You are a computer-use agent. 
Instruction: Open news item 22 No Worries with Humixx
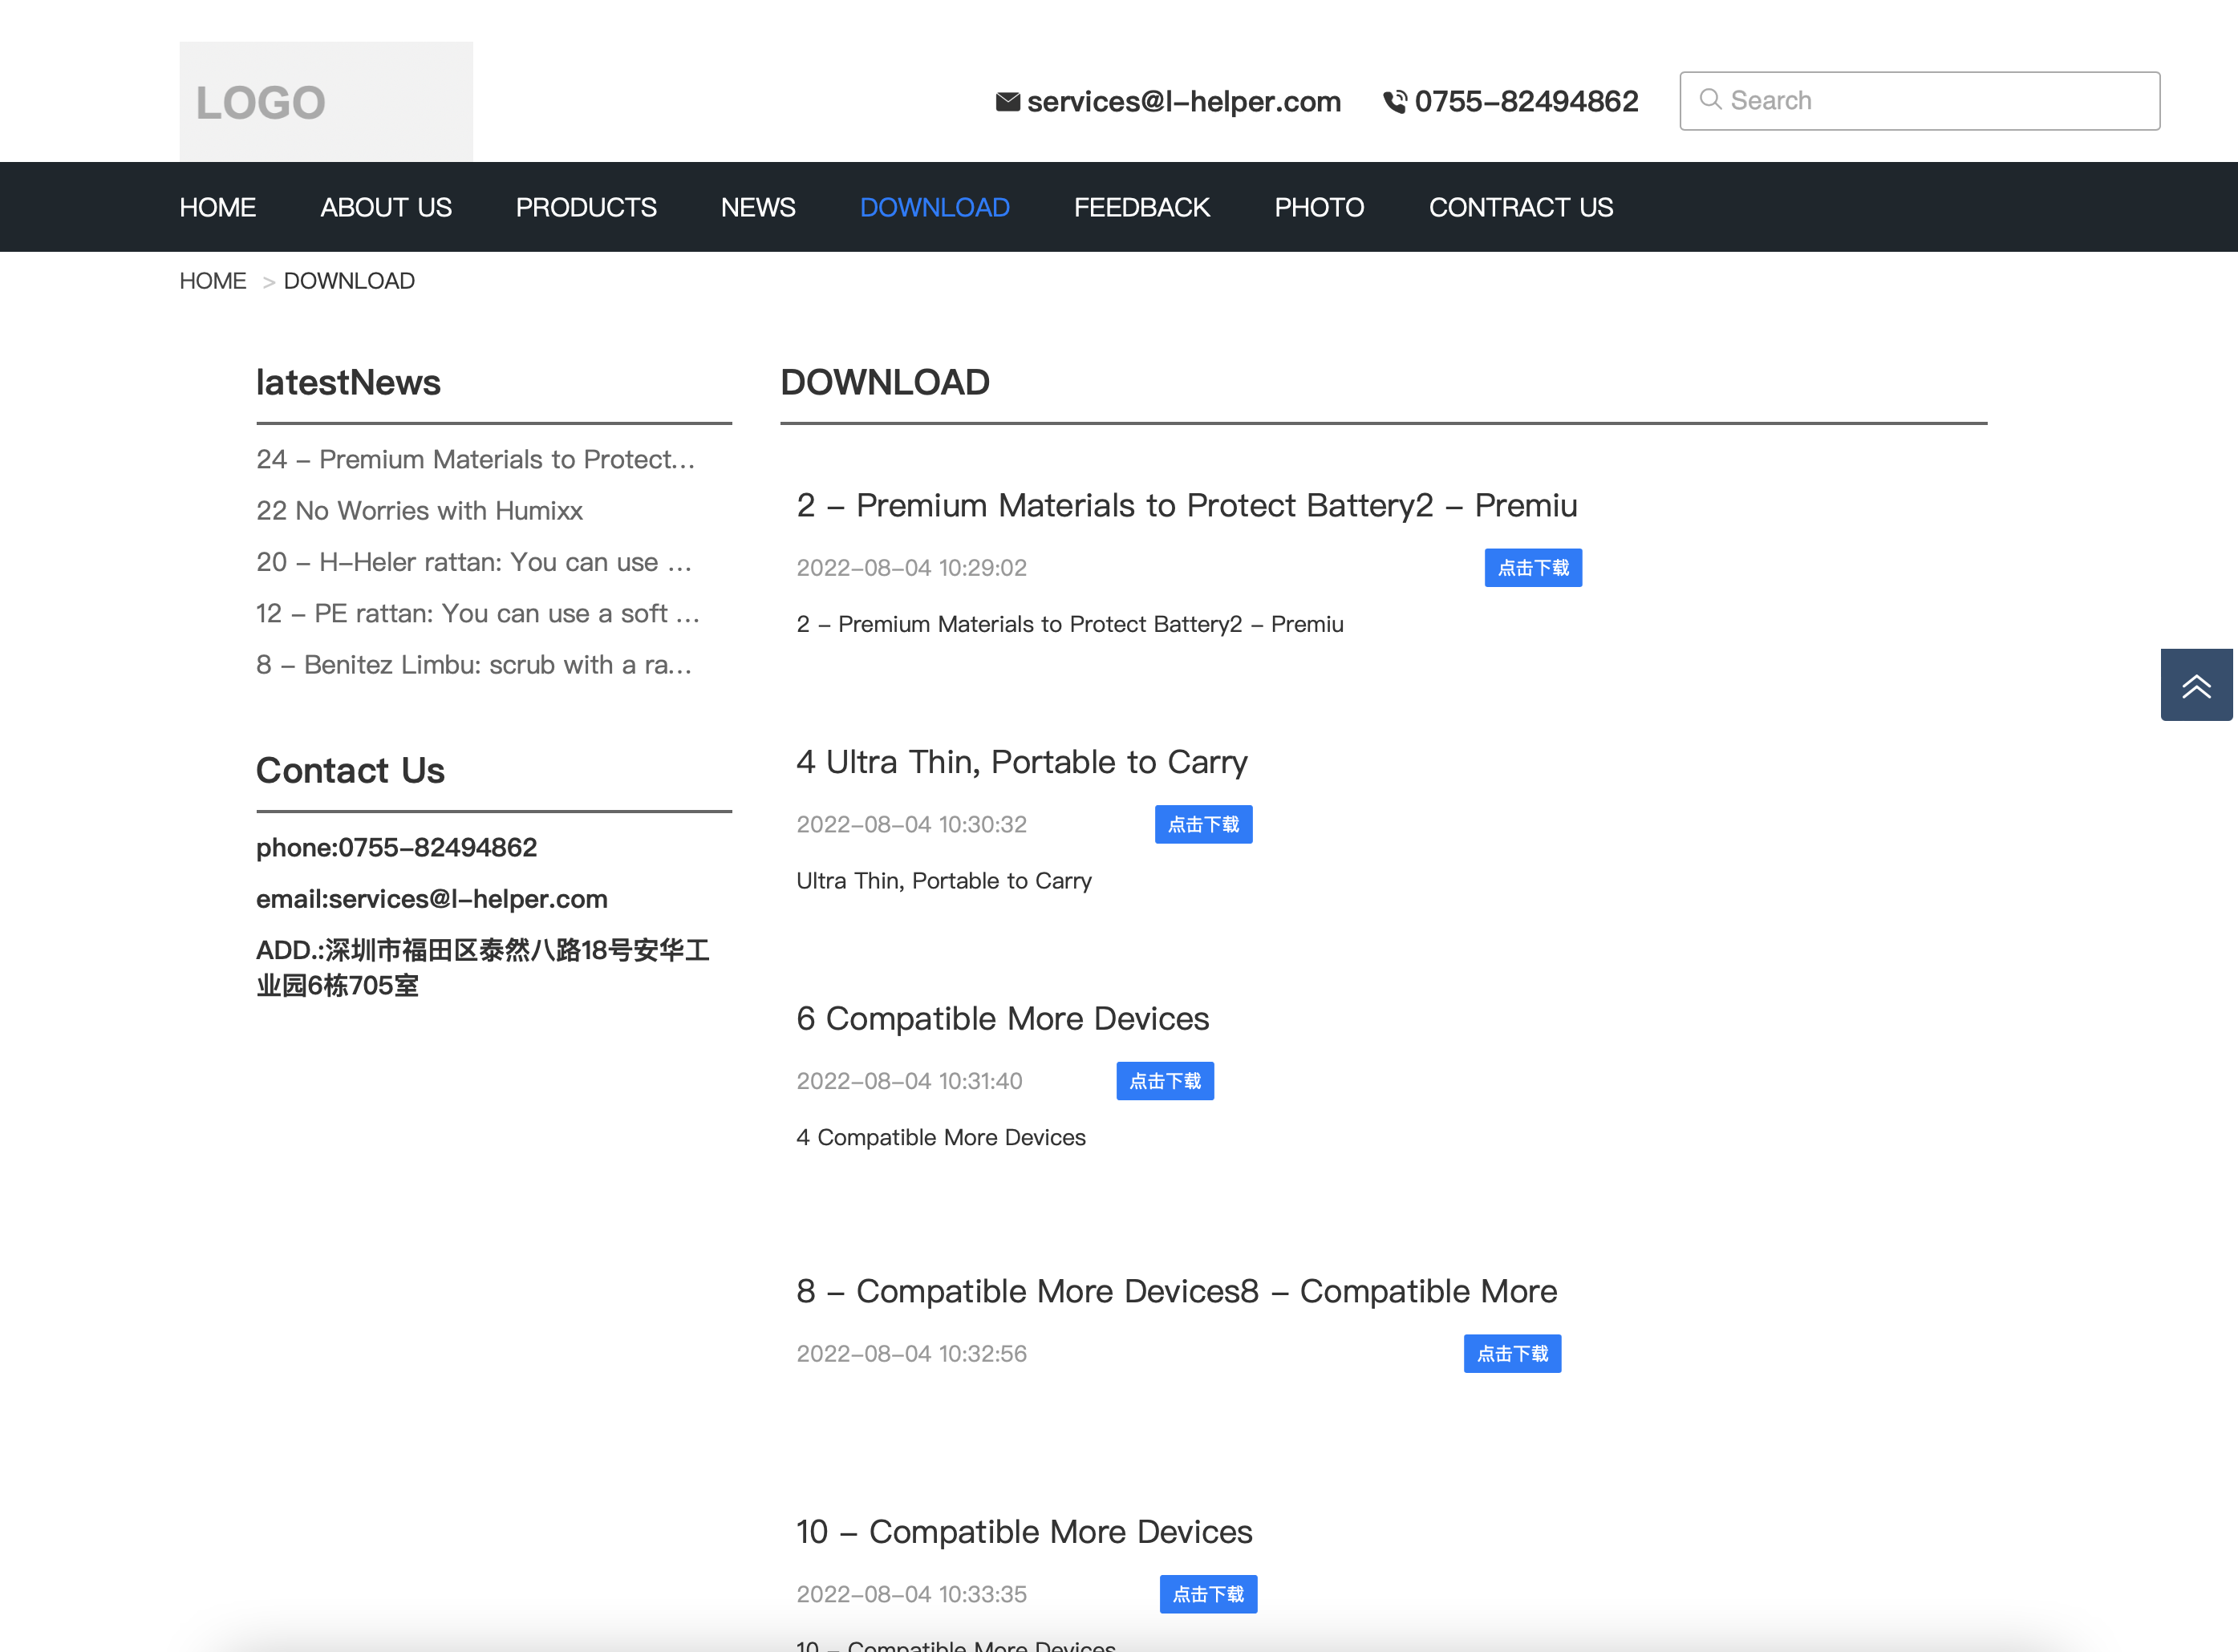[419, 511]
